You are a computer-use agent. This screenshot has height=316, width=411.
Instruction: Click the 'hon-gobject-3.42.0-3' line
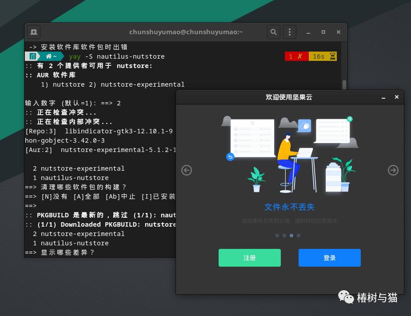pos(65,140)
